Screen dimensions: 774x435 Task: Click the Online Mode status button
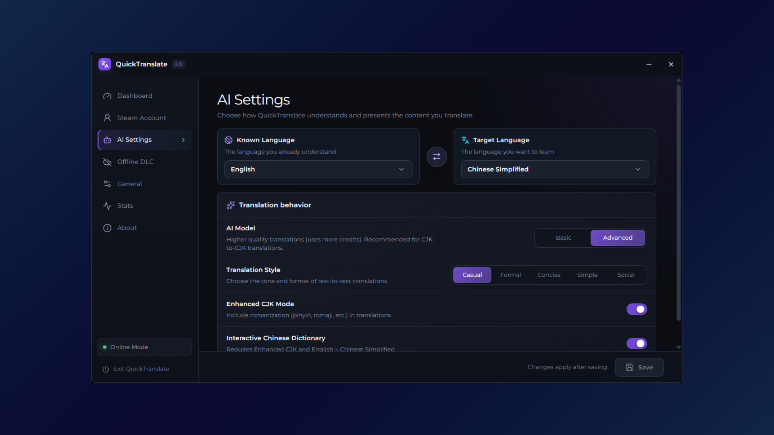[145, 347]
